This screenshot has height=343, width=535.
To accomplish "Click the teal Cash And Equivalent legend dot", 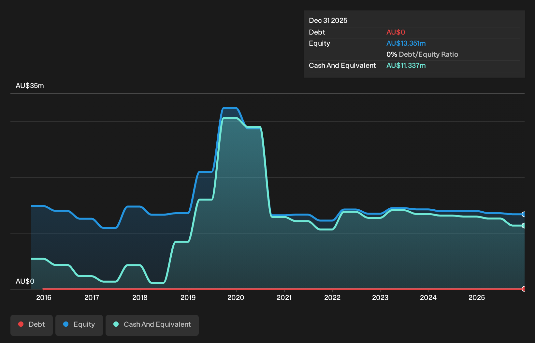I will [x=116, y=324].
